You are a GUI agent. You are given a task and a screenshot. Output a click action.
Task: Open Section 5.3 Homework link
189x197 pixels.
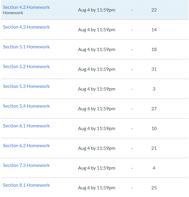26,86
